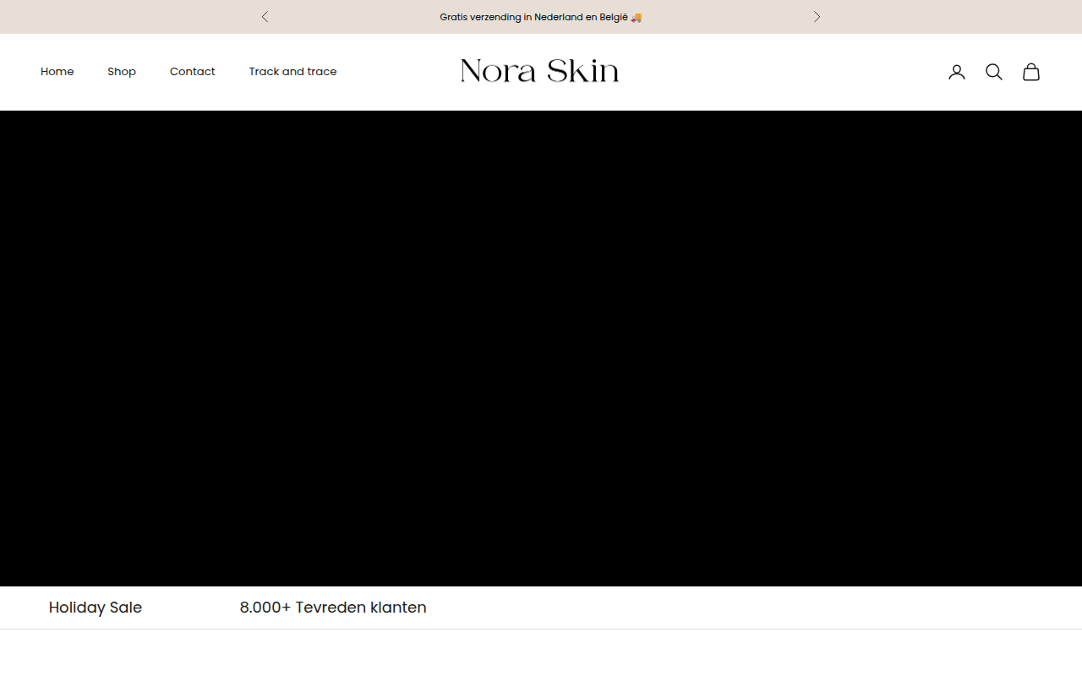The height and width of the screenshot is (676, 1082).
Task: Click the free shipping announcement text
Action: pos(541,17)
